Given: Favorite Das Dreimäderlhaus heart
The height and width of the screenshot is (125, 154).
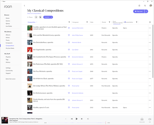Looking at the screenshot, I should pyautogui.click(x=69, y=42).
